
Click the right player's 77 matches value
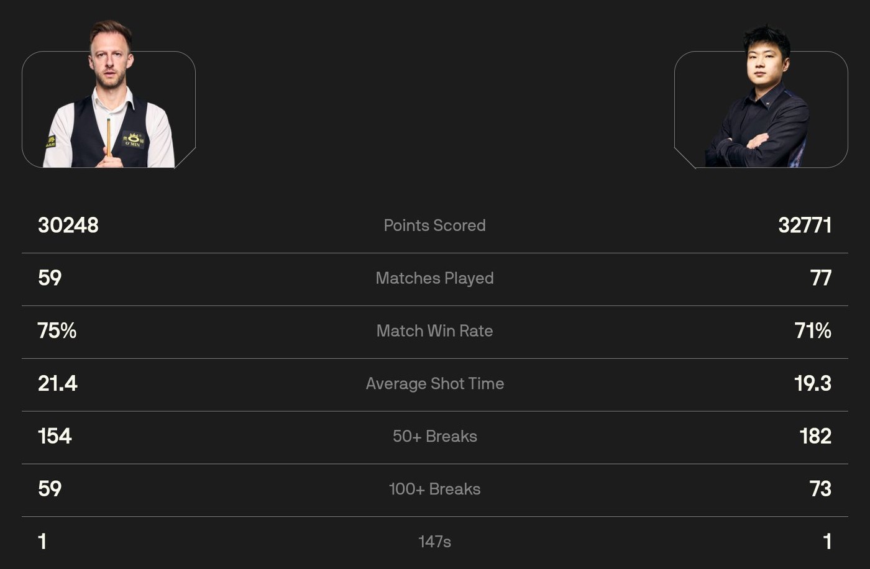pos(820,278)
